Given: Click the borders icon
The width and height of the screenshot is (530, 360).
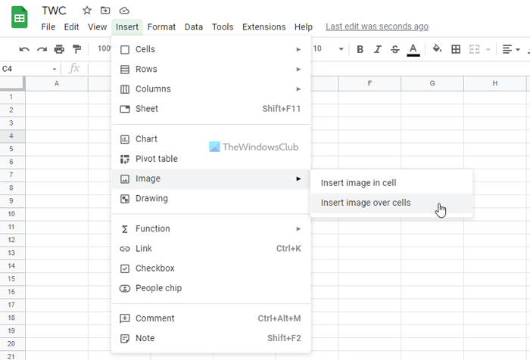Looking at the screenshot, I should 456,49.
